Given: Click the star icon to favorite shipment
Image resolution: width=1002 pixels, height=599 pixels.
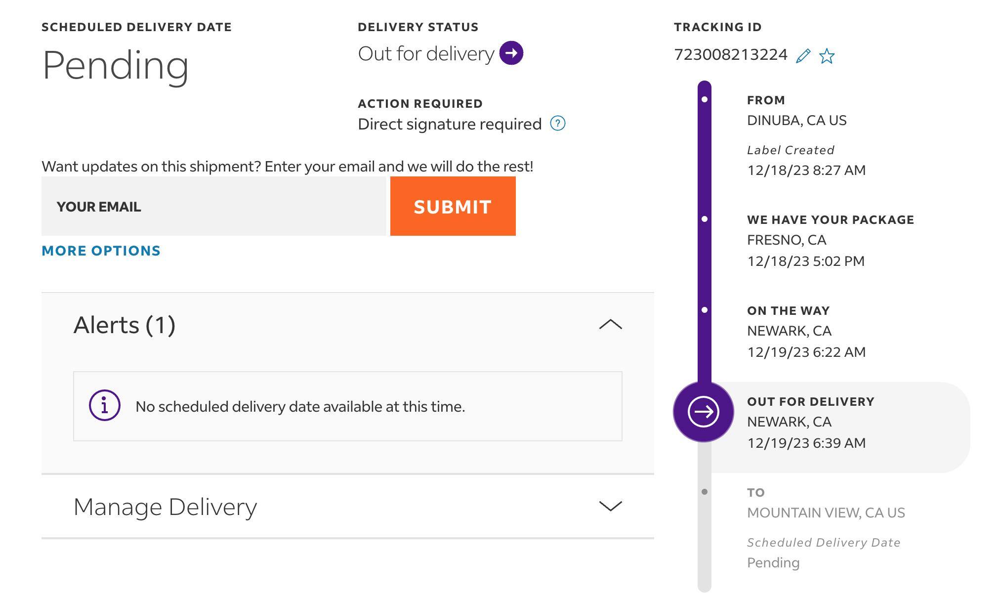Looking at the screenshot, I should [827, 56].
